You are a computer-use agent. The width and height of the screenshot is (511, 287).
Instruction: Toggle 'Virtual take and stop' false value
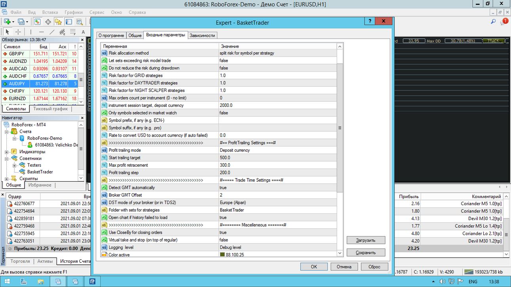[277, 240]
